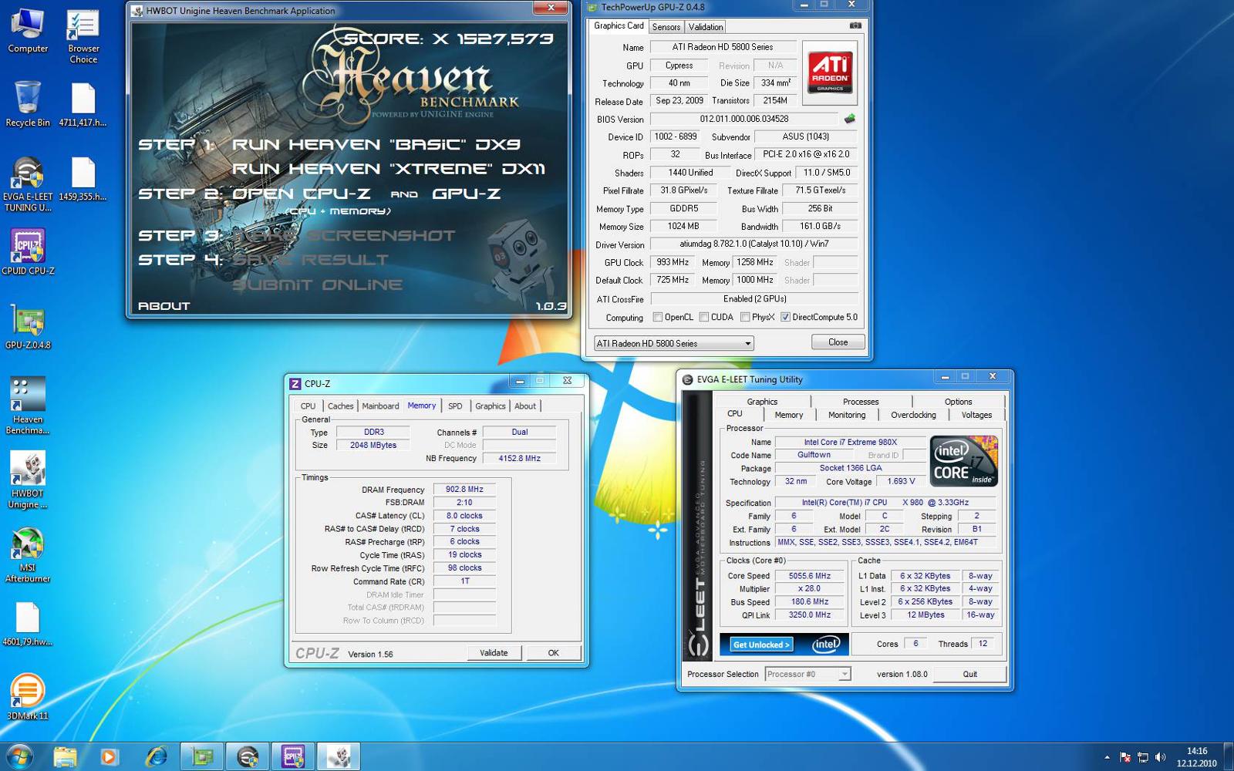The height and width of the screenshot is (771, 1234).
Task: Open the ATI Radeon HD 5800 Series dropdown
Action: 673,343
